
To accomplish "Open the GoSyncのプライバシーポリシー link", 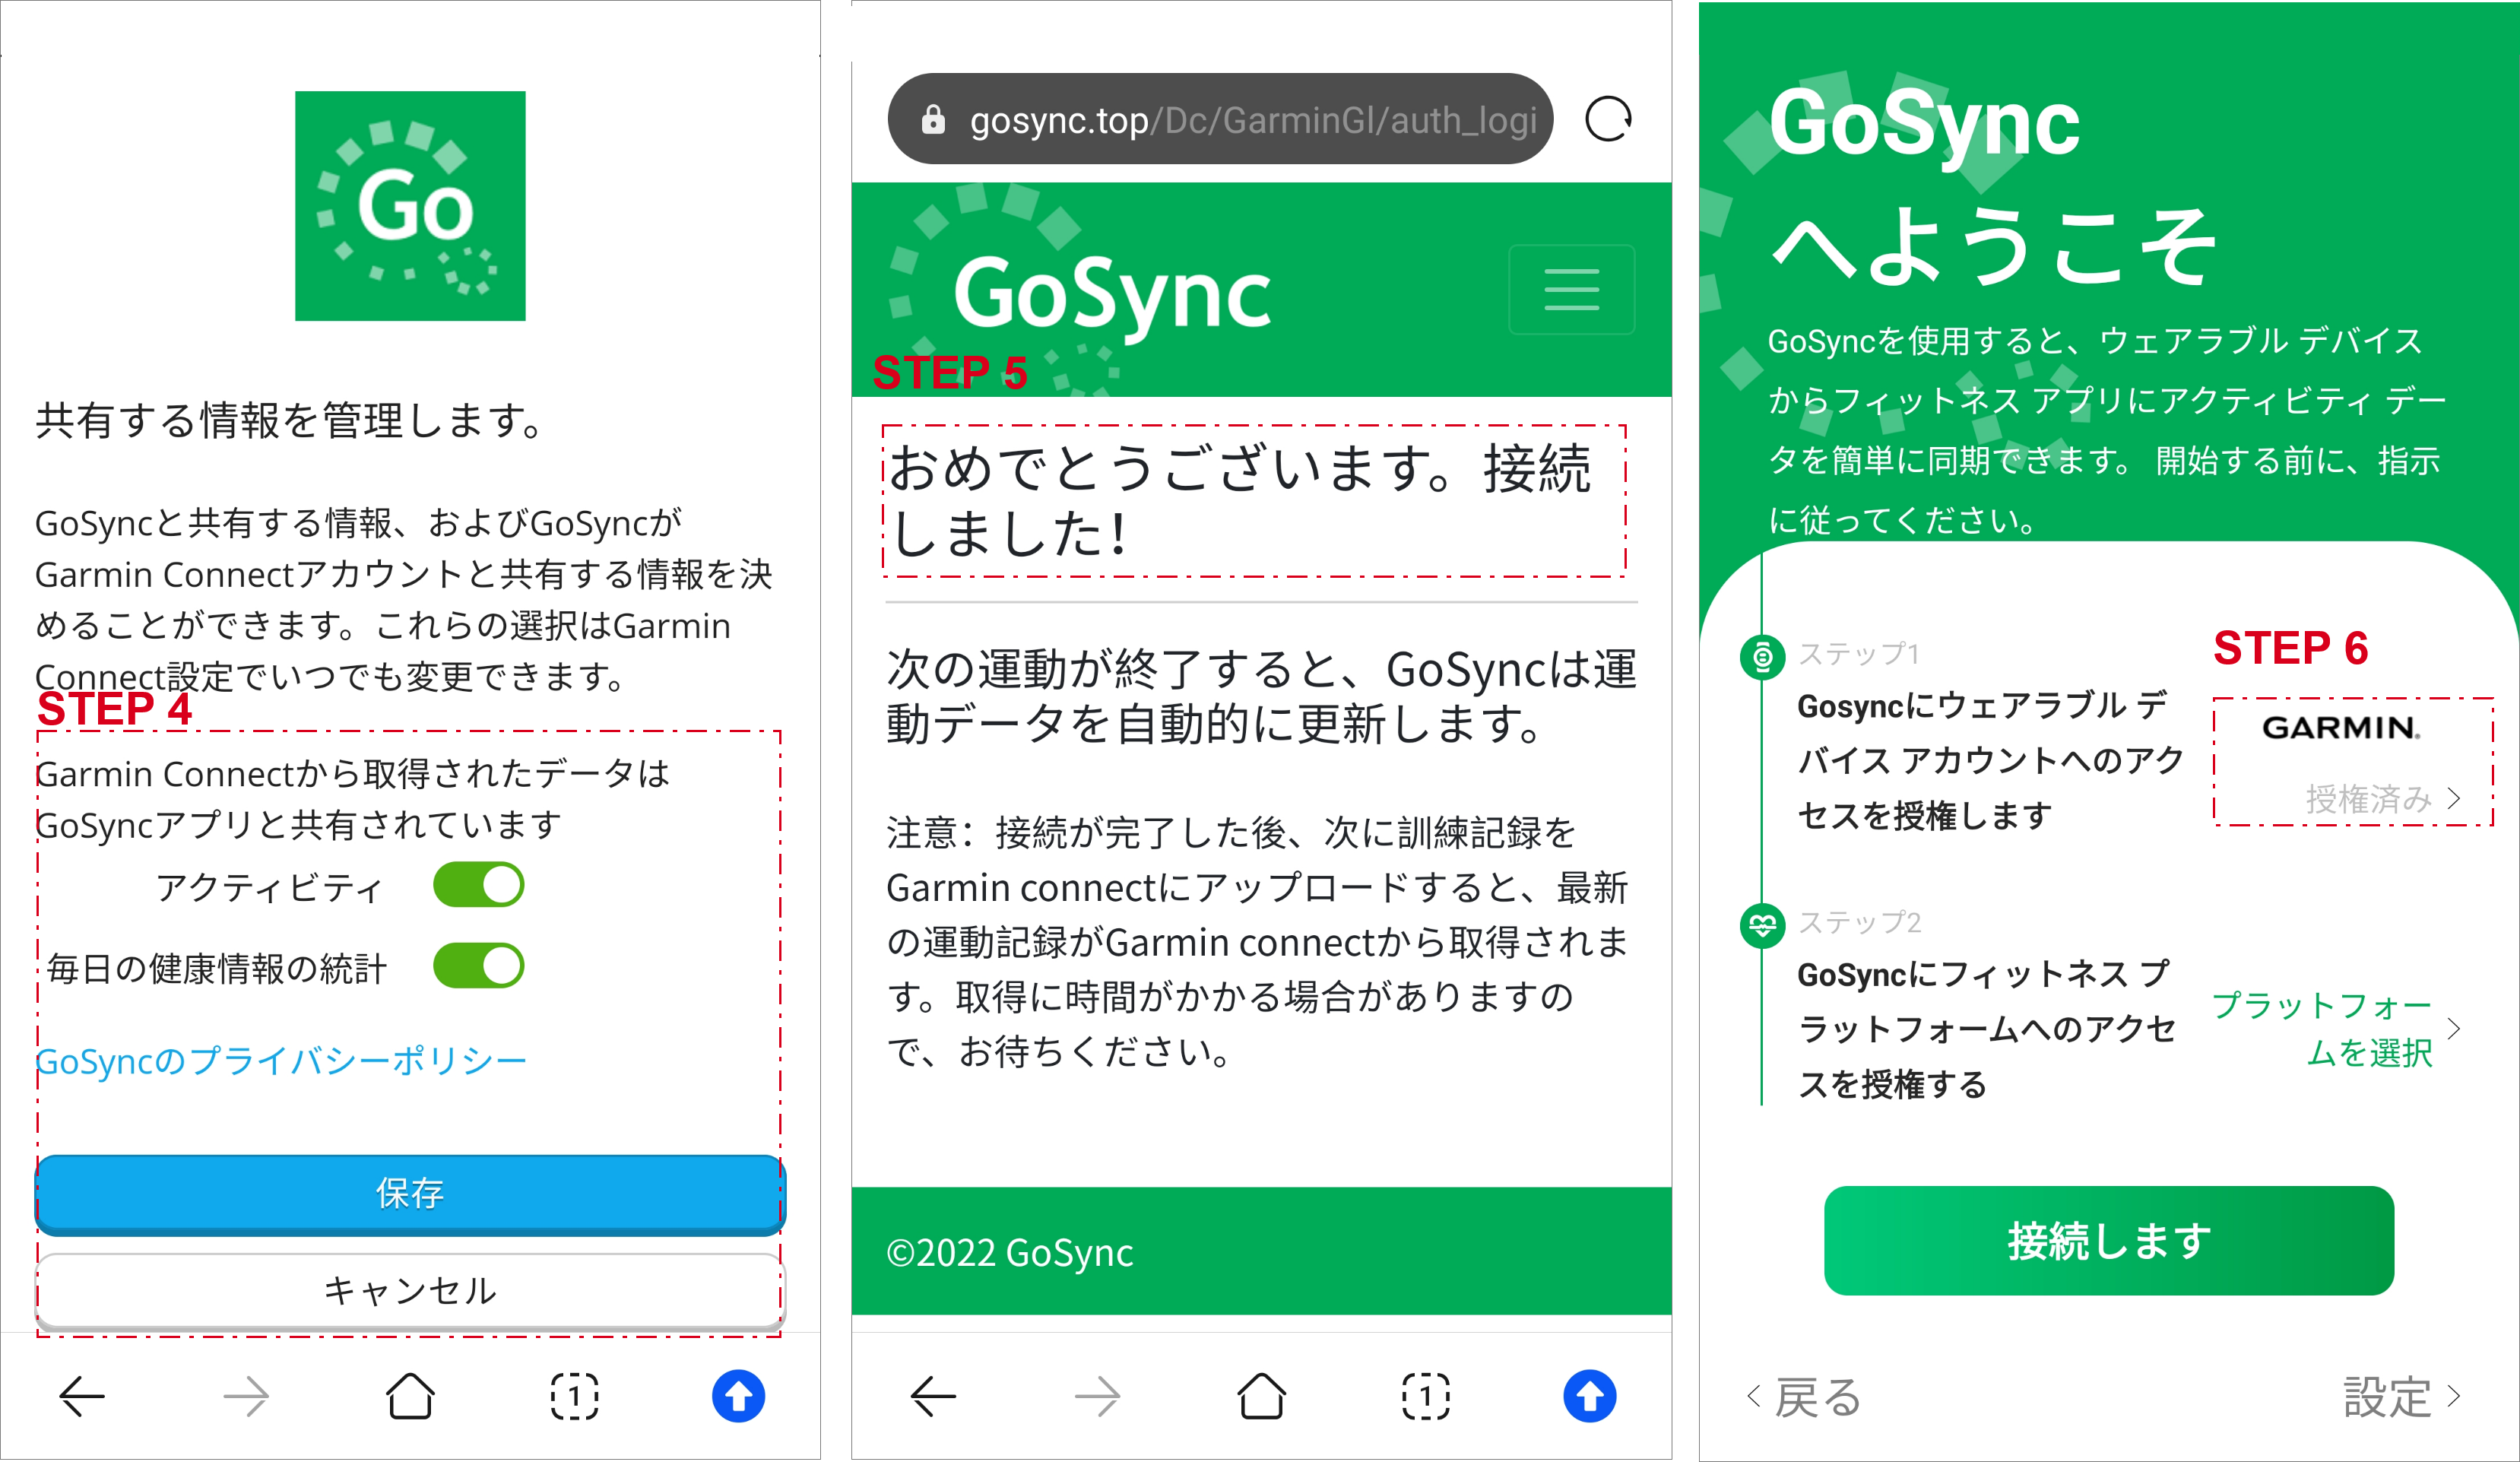I will (x=281, y=1061).
